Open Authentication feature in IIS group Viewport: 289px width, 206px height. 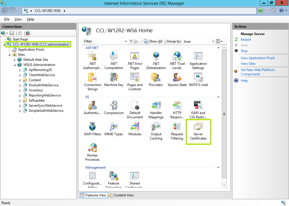pos(92,108)
